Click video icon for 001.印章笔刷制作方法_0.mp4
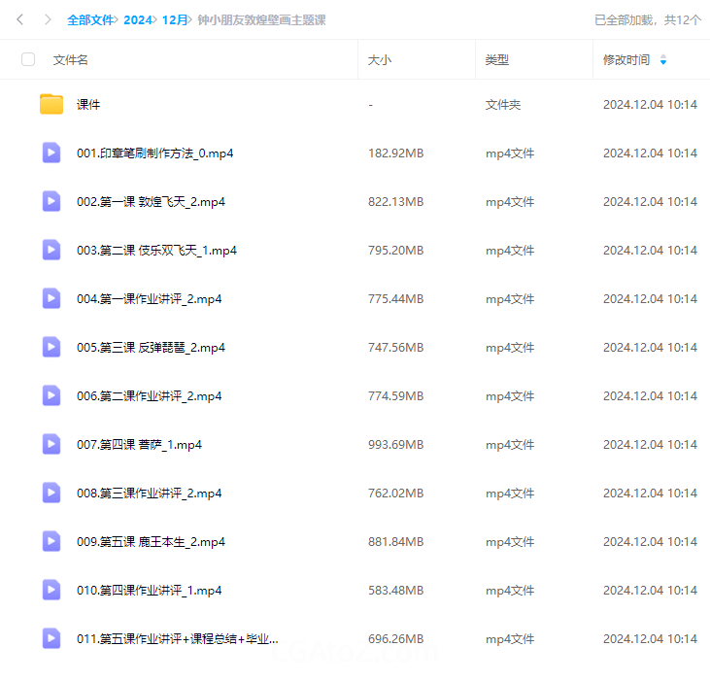The height and width of the screenshot is (681, 710). (x=51, y=153)
